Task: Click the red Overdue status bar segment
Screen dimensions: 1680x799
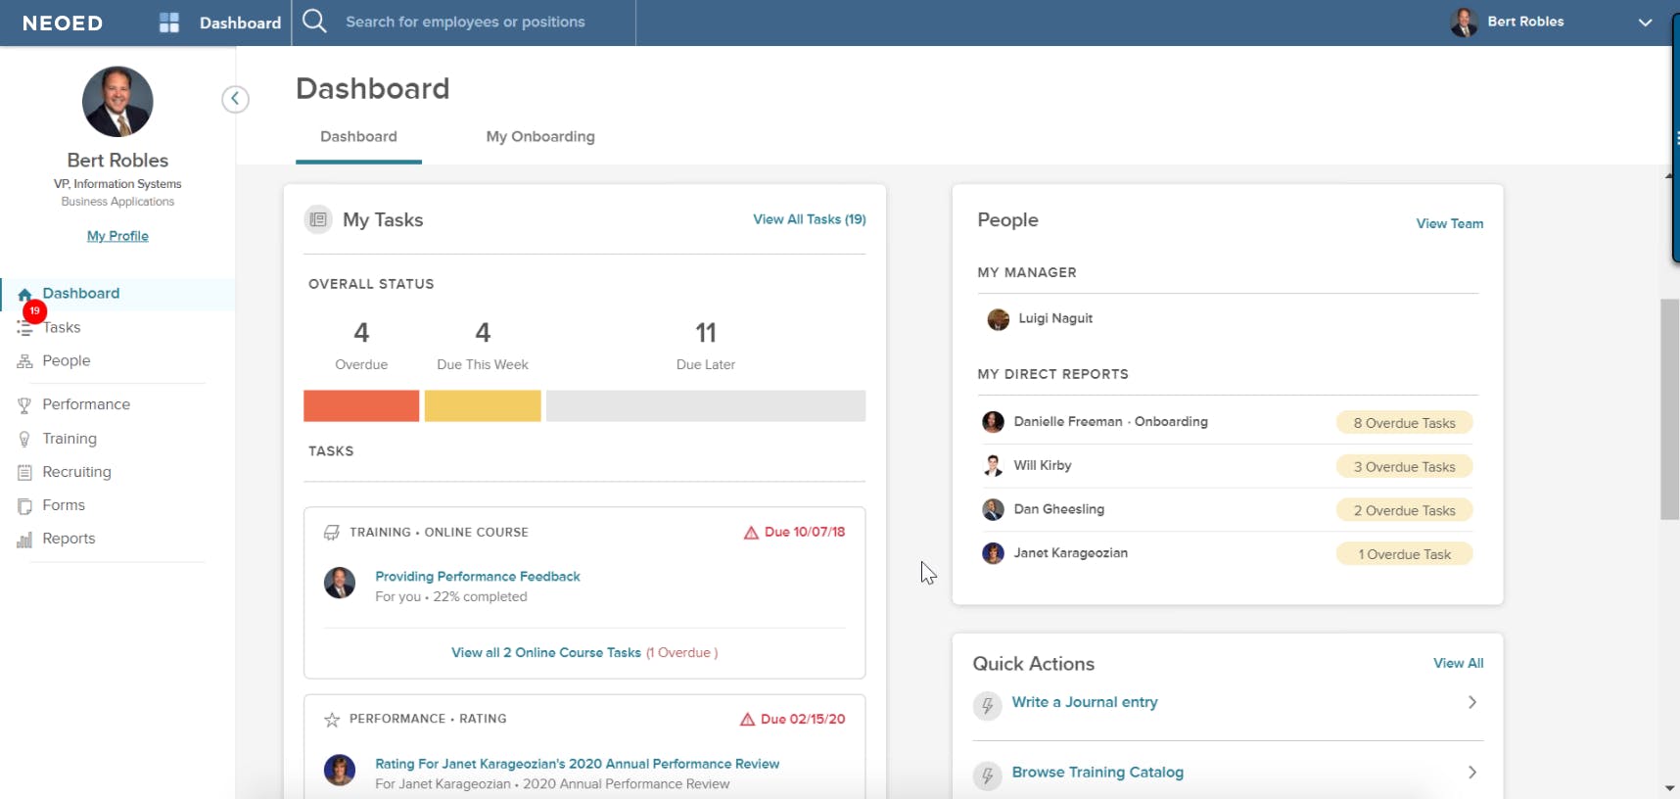Action: [x=361, y=405]
